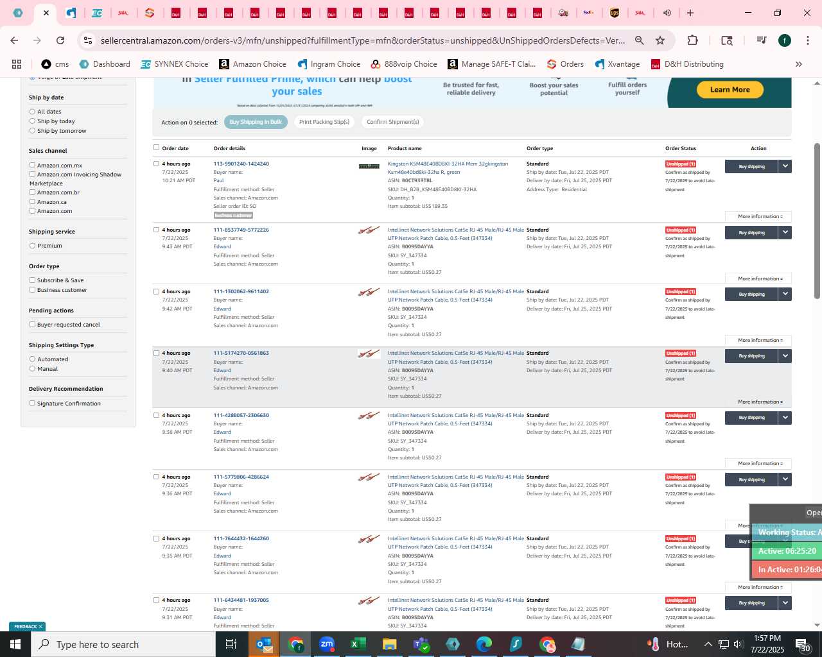The image size is (822, 657).
Task: Choose Automated shipping settings type
Action: [x=32, y=359]
